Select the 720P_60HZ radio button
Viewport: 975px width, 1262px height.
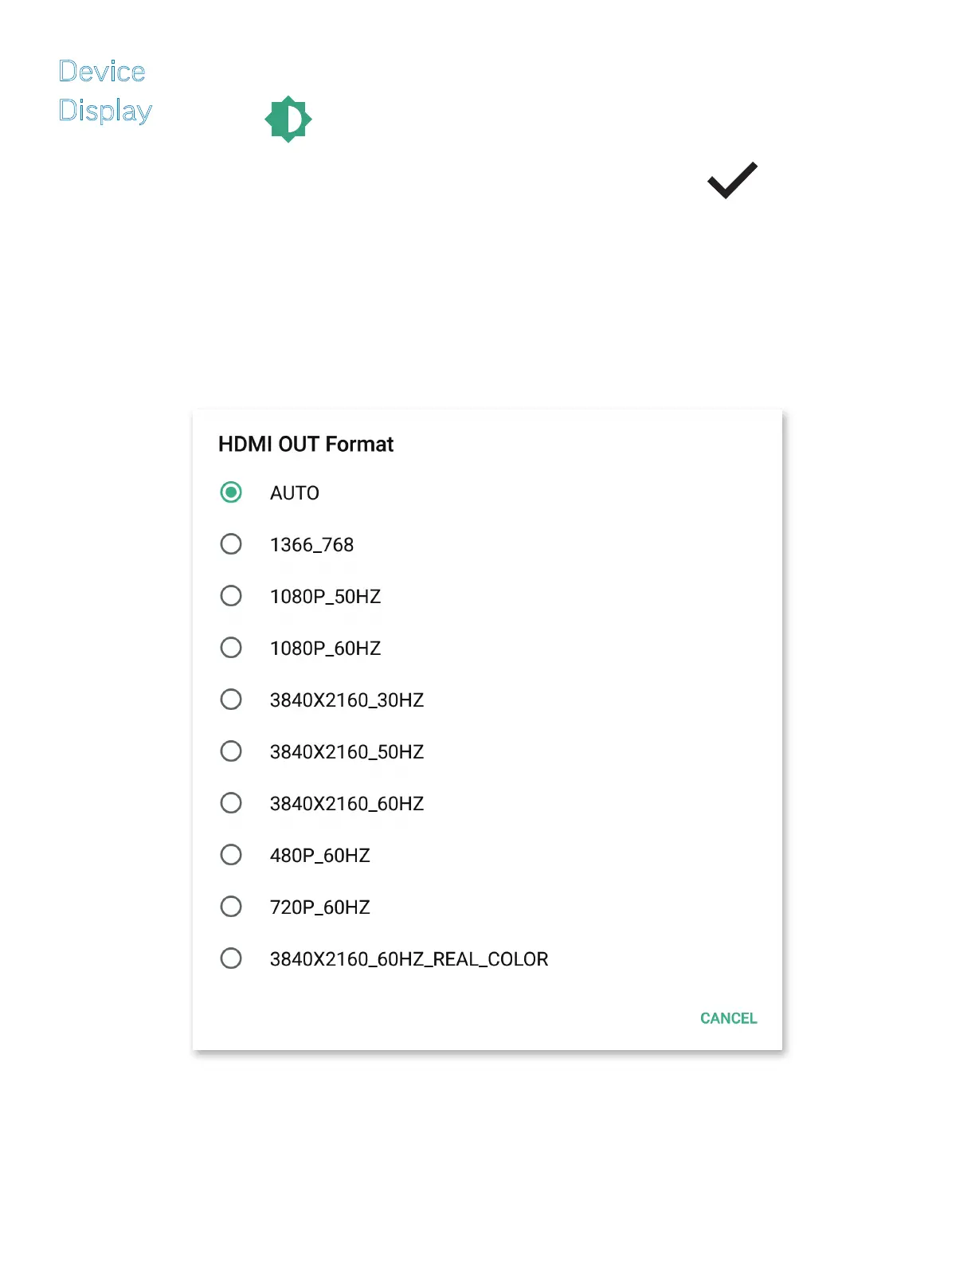tap(231, 907)
